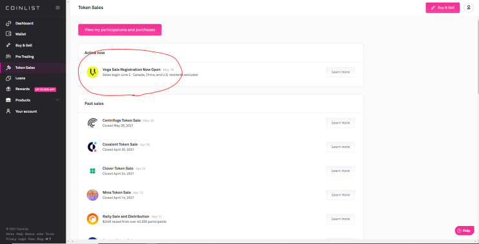Open the Centrifuge Token Sale title

(122, 120)
